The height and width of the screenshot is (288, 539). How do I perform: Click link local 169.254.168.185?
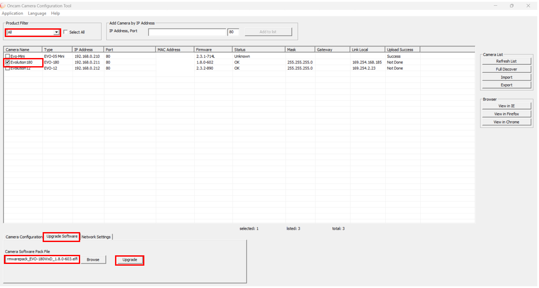[367, 62]
